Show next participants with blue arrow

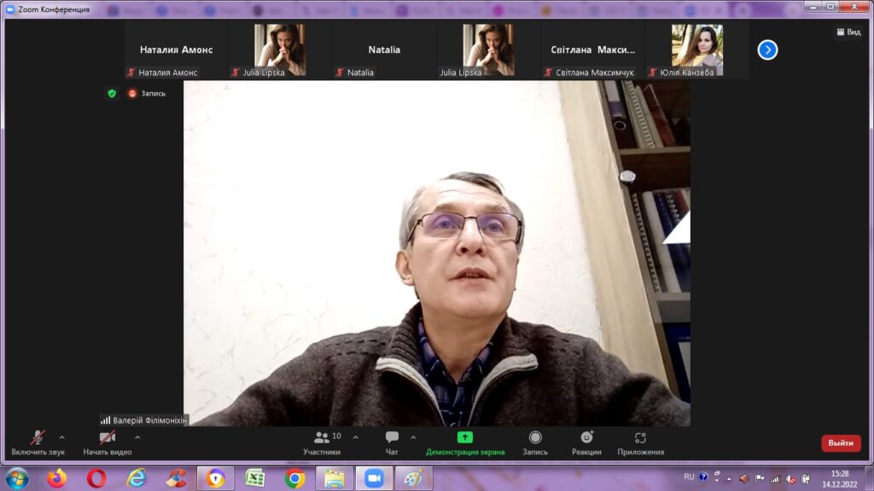[767, 50]
